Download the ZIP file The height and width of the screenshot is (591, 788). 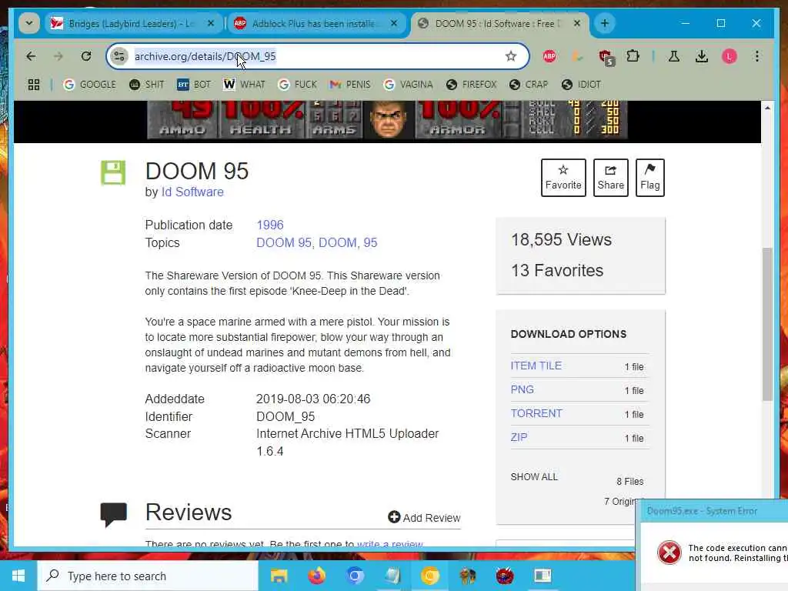pos(519,437)
